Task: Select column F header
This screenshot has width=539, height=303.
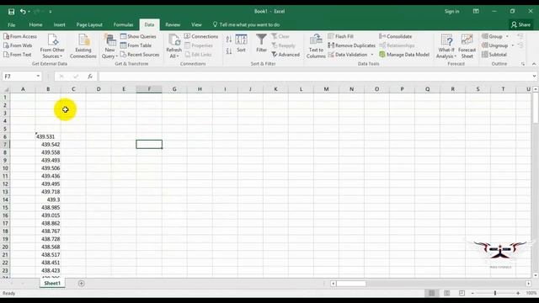Action: (x=149, y=89)
